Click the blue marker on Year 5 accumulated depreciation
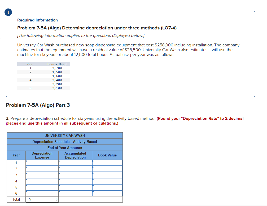 pos(60,185)
